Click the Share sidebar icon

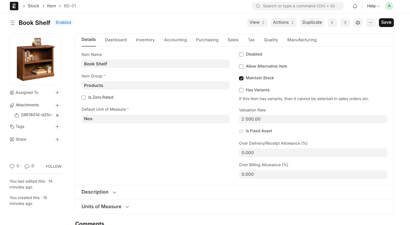pyautogui.click(x=12, y=140)
